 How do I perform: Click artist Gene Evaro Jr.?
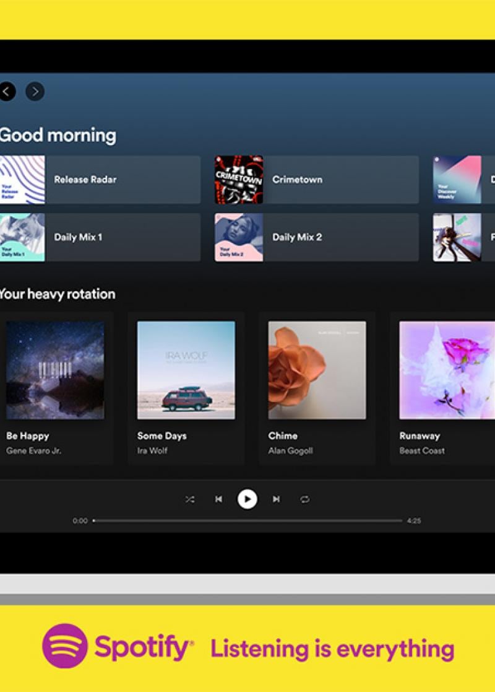34,450
